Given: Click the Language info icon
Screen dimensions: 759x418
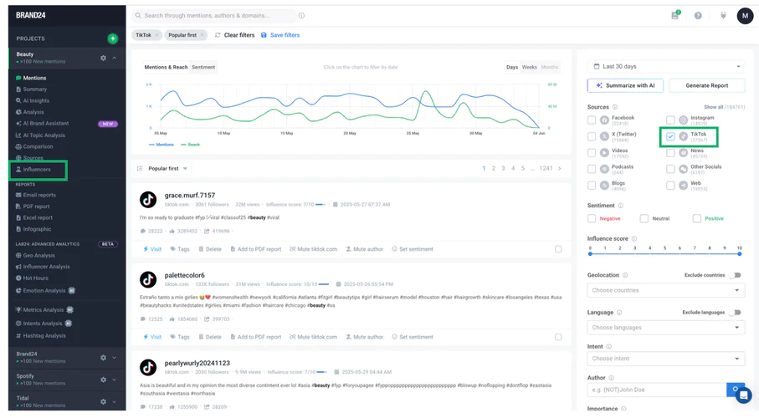Looking at the screenshot, I should [x=619, y=313].
